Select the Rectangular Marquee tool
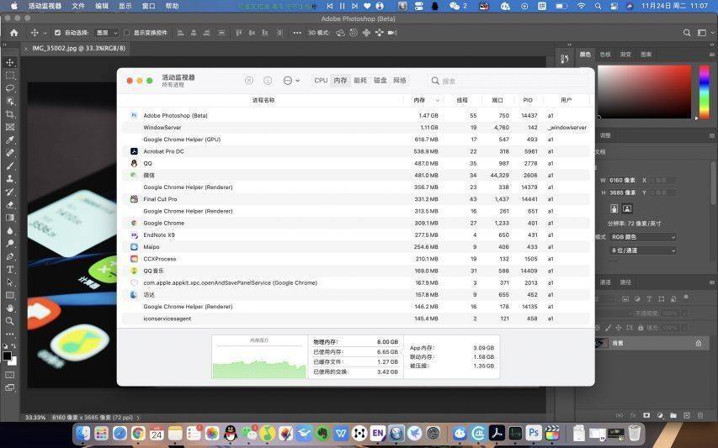Viewport: 718px width, 448px height. click(9, 76)
